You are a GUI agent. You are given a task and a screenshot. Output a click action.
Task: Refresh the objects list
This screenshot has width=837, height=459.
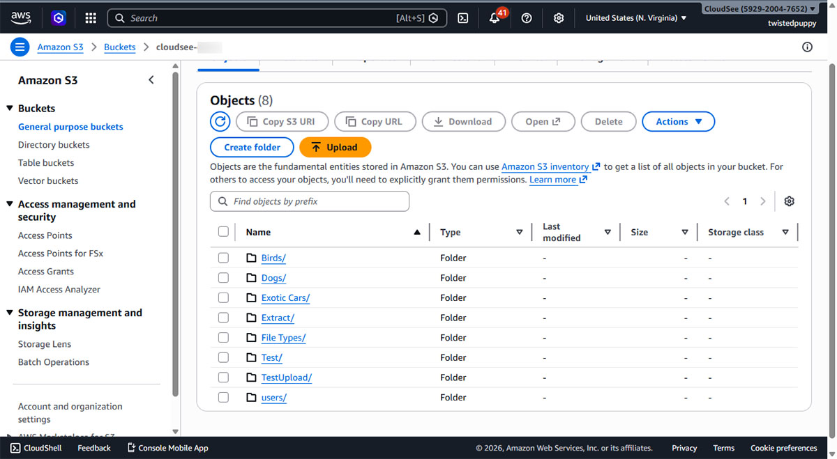point(220,121)
